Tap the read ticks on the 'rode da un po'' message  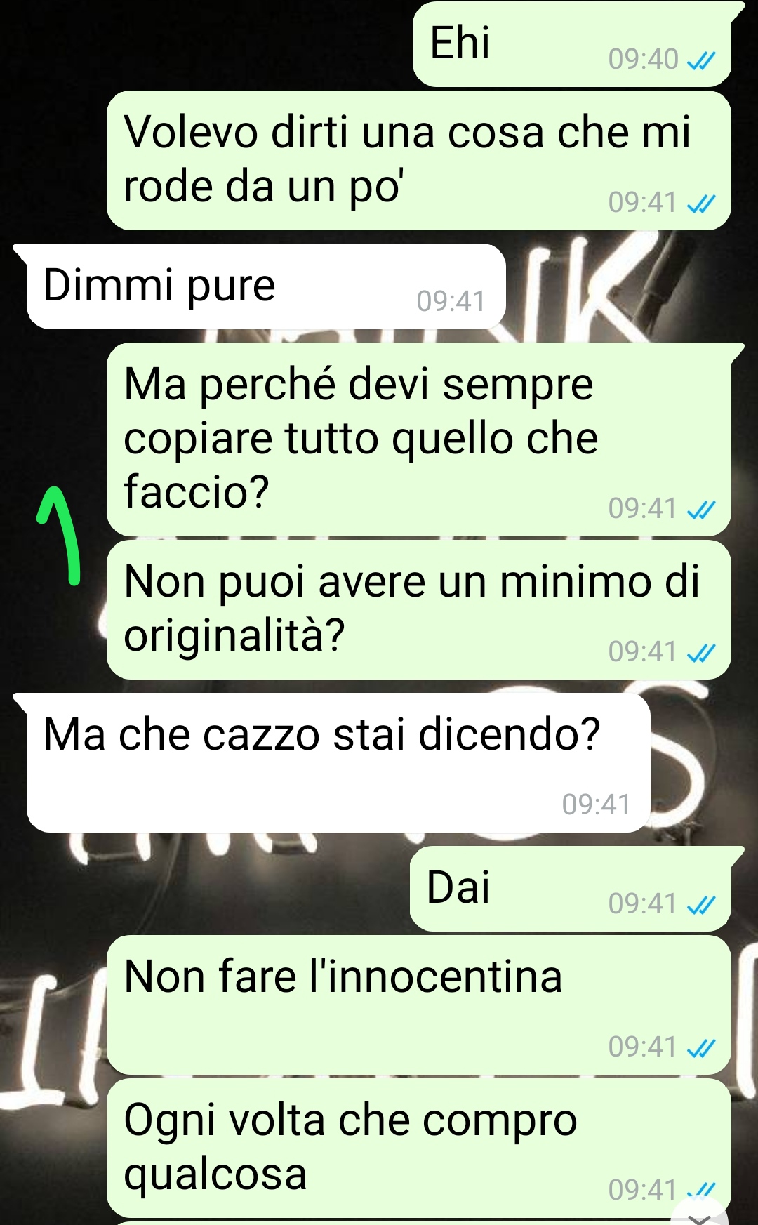700,204
